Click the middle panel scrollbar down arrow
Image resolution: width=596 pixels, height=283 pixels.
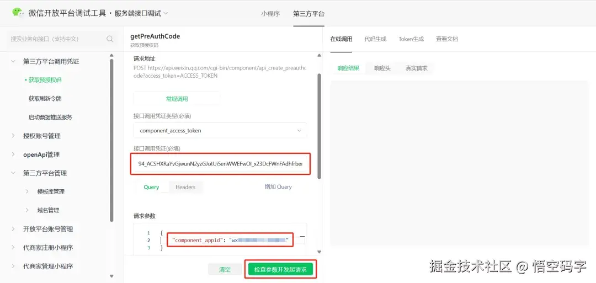pos(320,252)
